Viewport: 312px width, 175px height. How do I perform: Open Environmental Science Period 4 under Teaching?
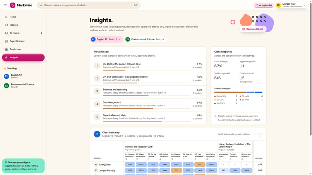coord(23,86)
